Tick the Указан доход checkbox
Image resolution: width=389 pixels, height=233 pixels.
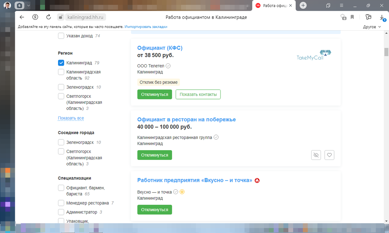point(61,36)
